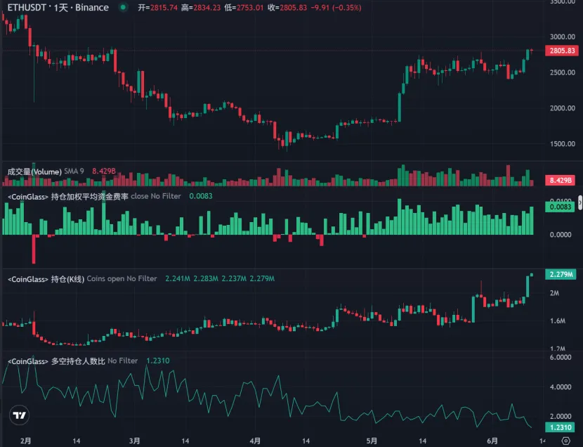Click 'Coins open No Filter' parameters text
583x447 pixels.
[122, 278]
